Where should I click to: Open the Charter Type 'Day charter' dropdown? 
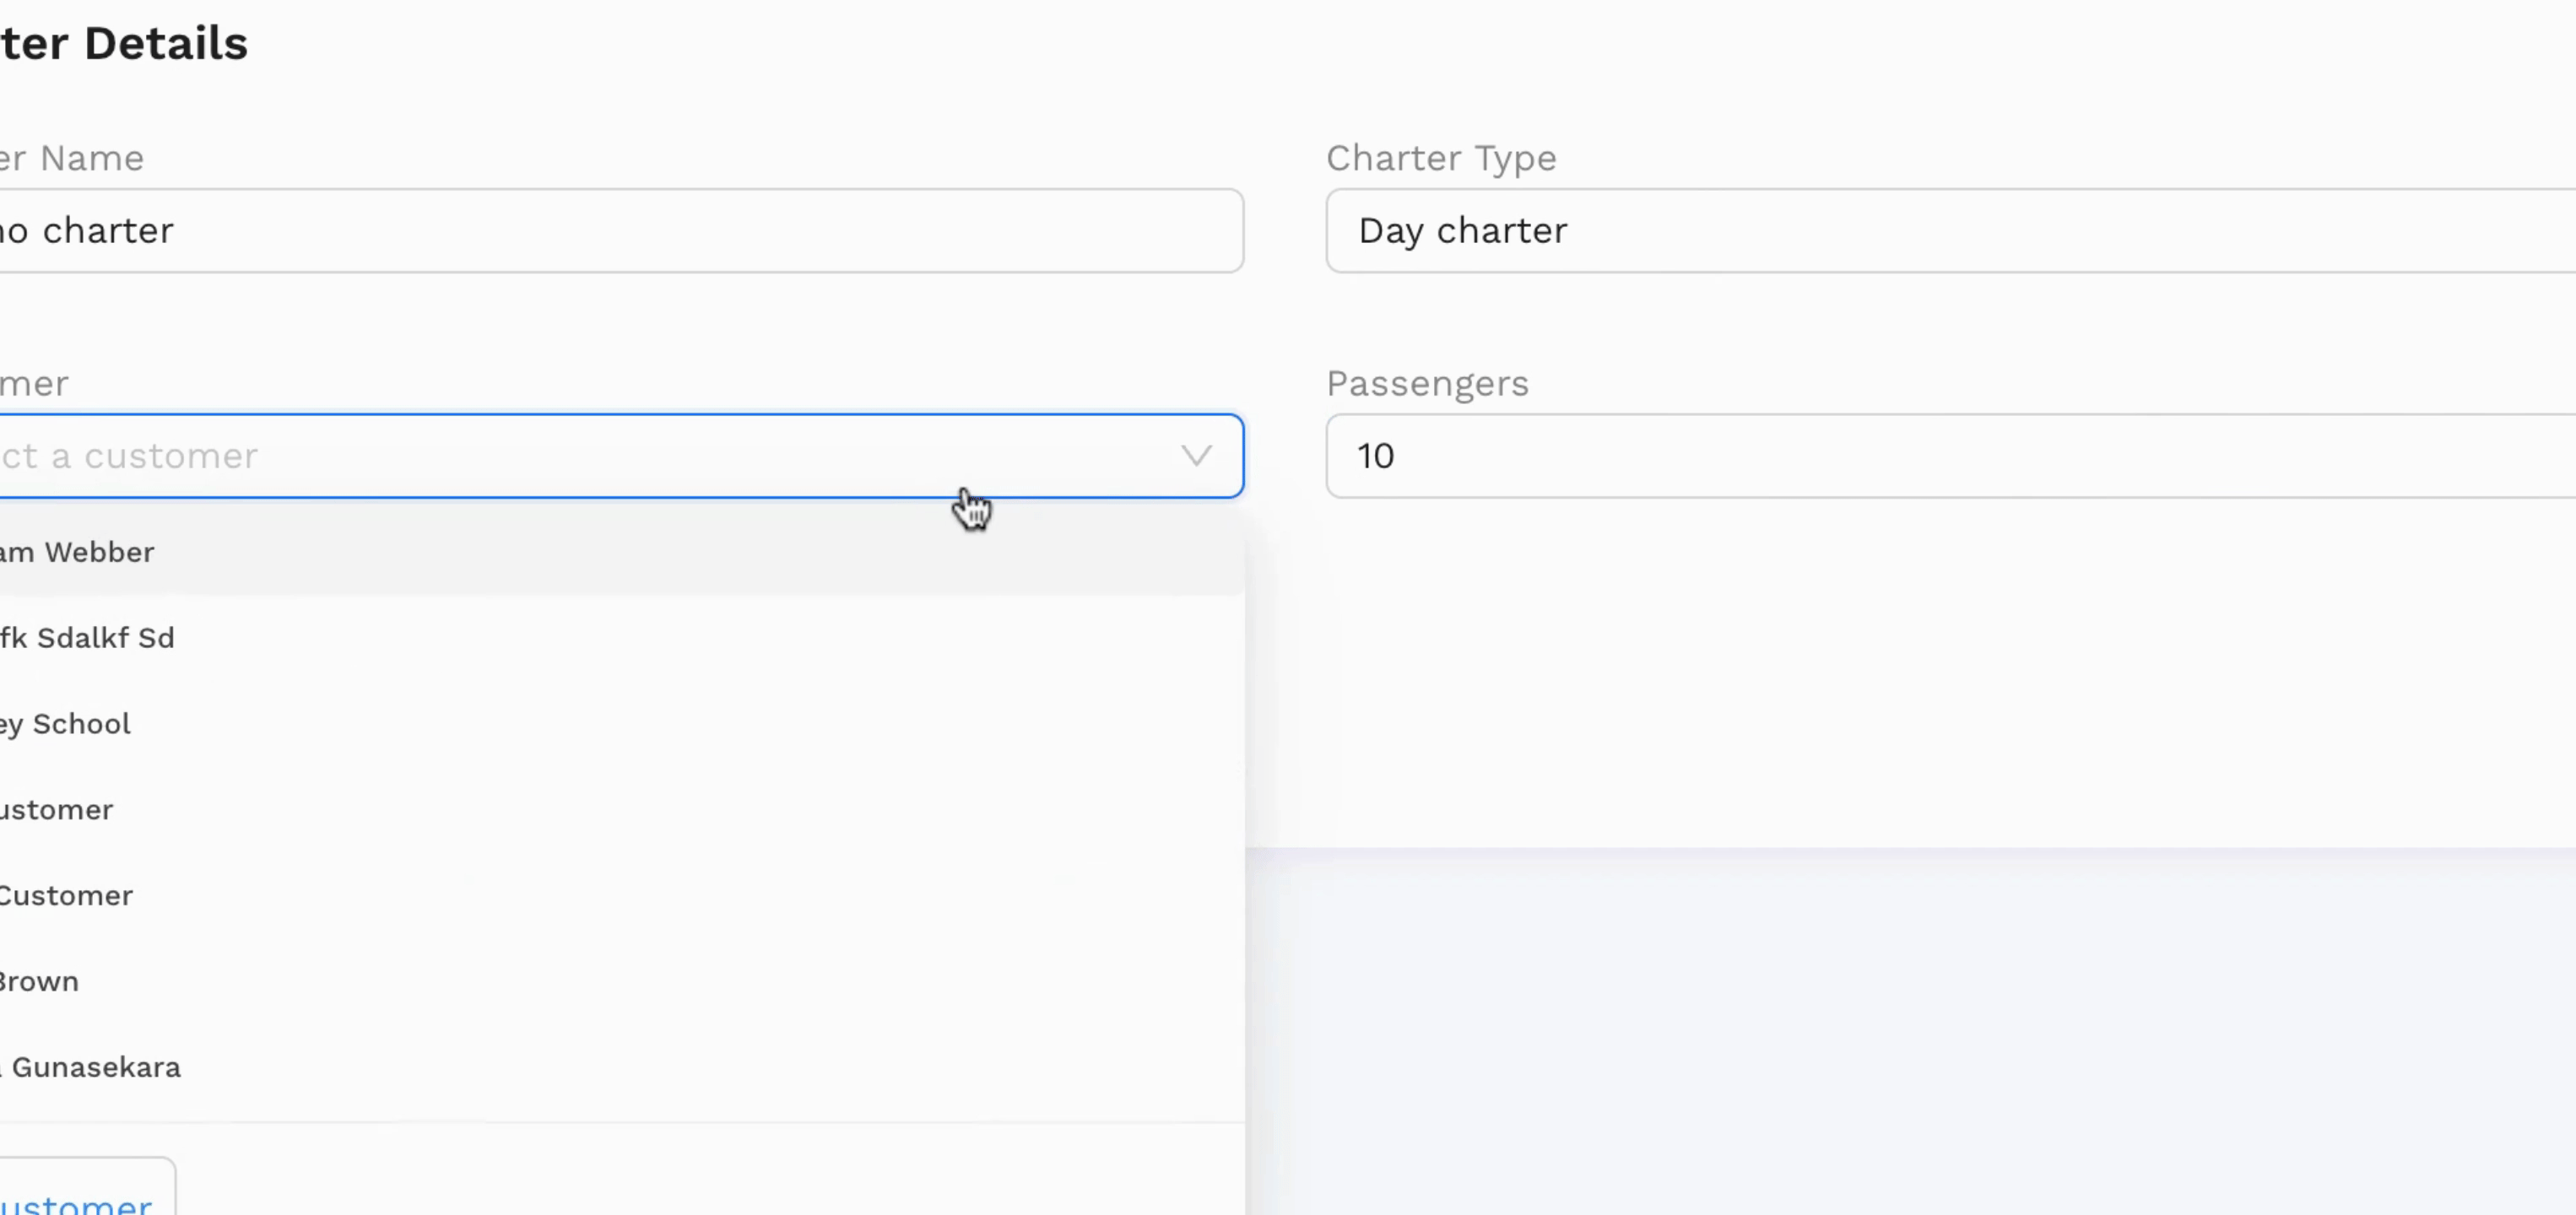point(1951,231)
